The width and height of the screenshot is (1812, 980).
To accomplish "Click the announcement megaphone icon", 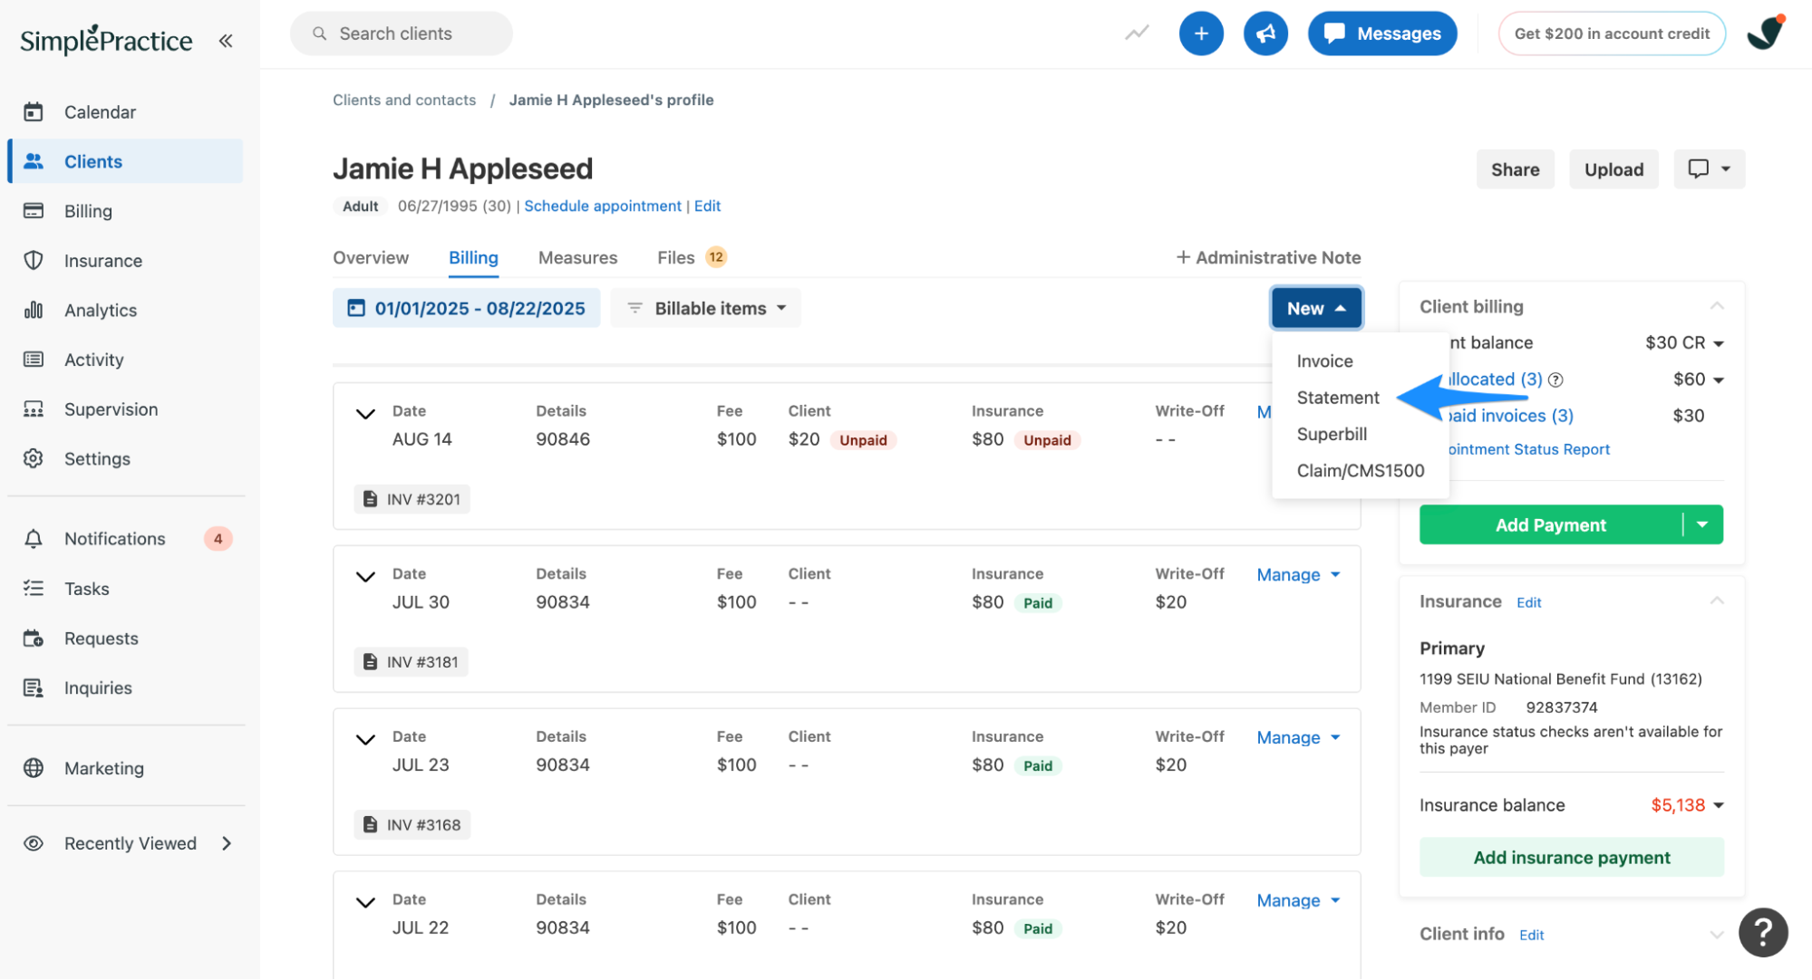I will pyautogui.click(x=1265, y=33).
